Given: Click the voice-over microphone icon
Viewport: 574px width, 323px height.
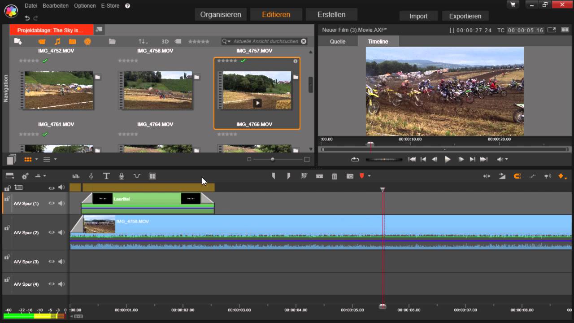Looking at the screenshot, I should pos(121,176).
